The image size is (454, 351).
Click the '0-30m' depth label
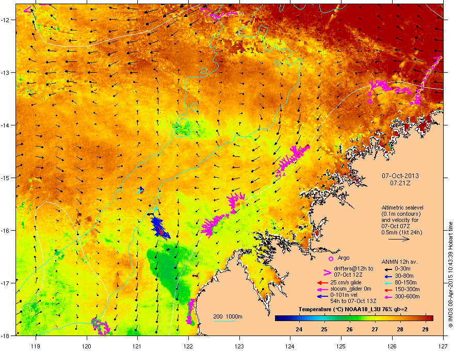click(x=402, y=269)
